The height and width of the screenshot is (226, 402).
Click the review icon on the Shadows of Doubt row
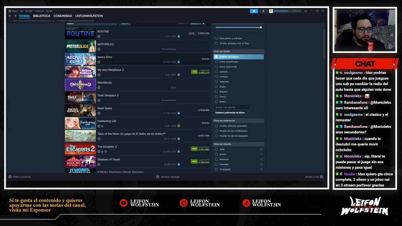(x=179, y=164)
